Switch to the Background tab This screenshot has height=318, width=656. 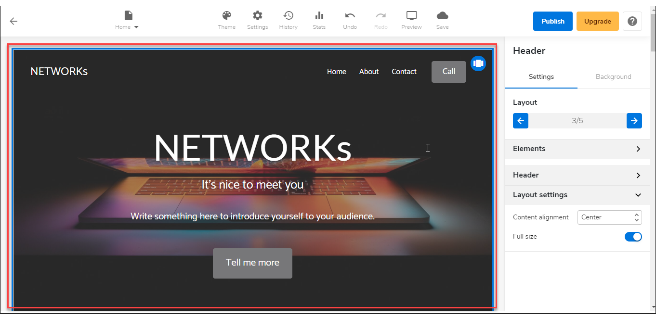(x=613, y=76)
